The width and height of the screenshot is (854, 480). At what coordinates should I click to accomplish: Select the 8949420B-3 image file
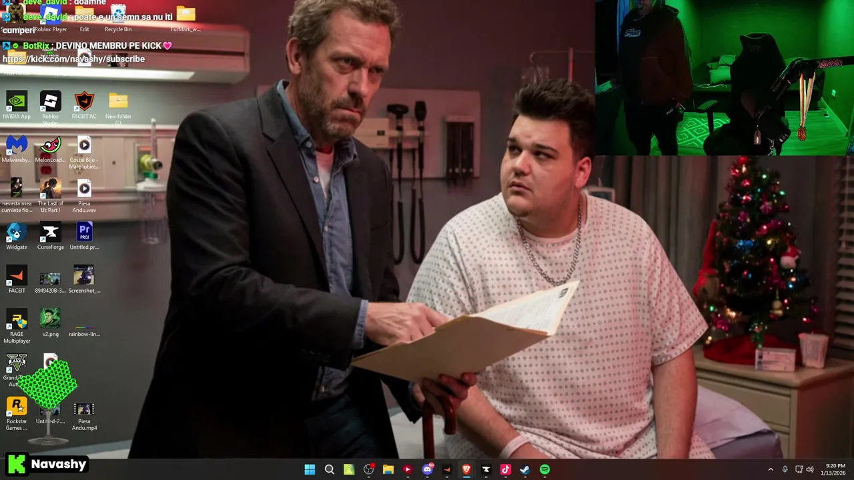[50, 281]
